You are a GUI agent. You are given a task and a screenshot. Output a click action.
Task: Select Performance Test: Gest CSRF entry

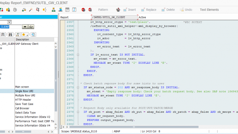35,121
